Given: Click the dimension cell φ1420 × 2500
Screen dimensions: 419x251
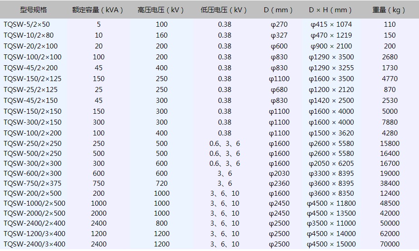Looking at the screenshot, I should pos(331,101).
